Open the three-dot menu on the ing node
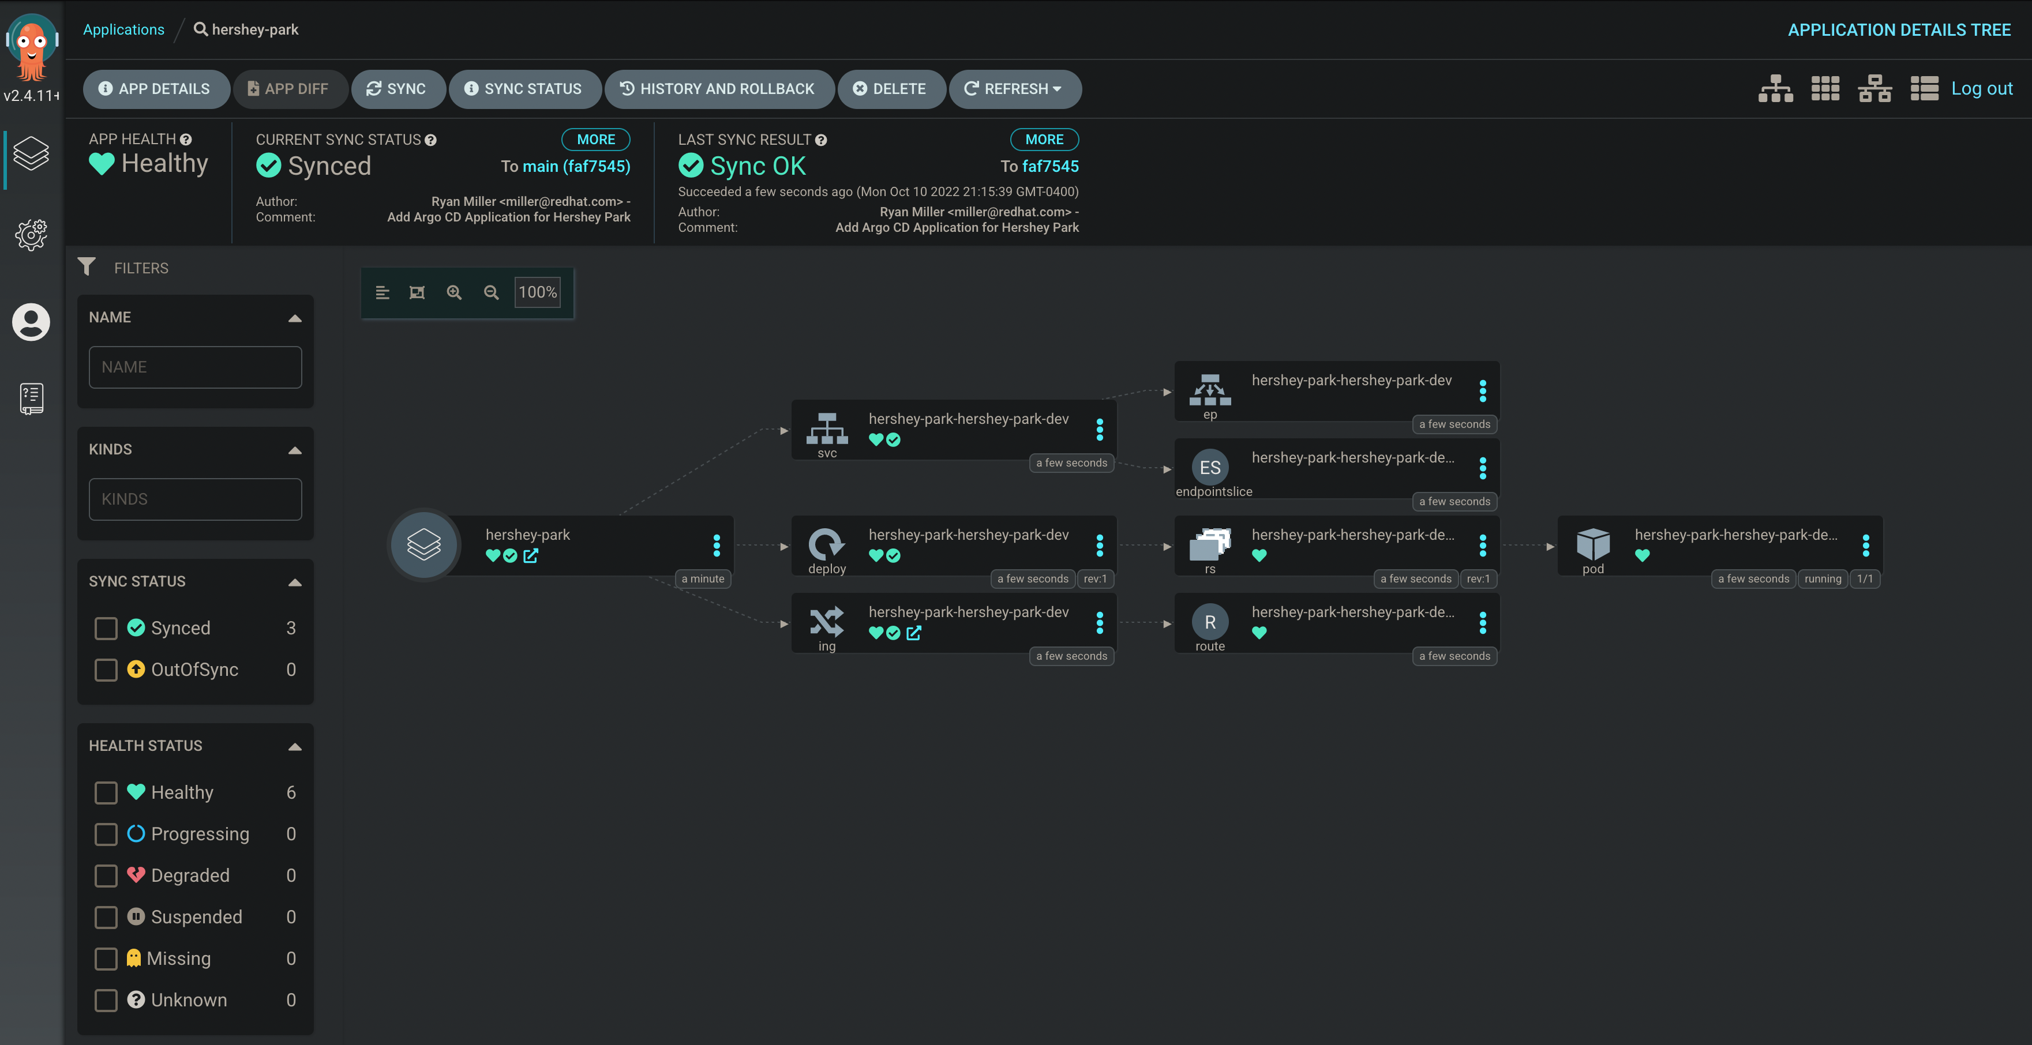Screen dimensions: 2032x1045 [1100, 623]
